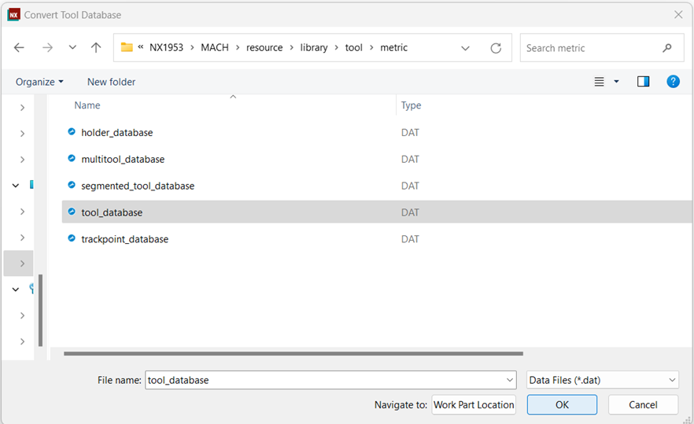Click the search magnifier icon
Screen dimensions: 694x424
(x=667, y=48)
